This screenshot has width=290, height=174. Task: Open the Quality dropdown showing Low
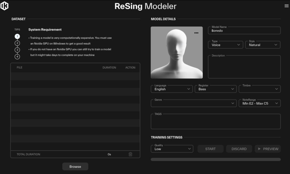click(x=172, y=148)
